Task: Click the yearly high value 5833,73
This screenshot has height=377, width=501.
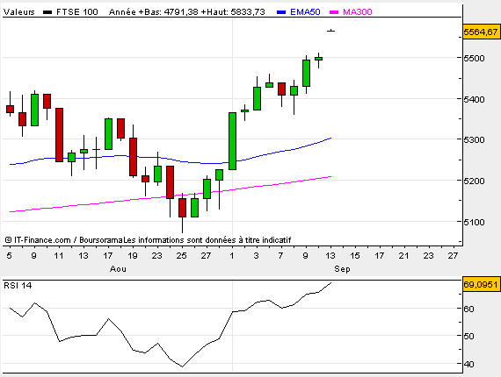Action: tap(248, 12)
